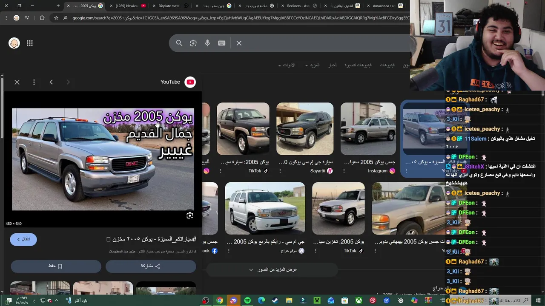The height and width of the screenshot is (306, 545).
Task: Open the TikTok dark Yukon 2005 thumbnail
Action: point(243,129)
